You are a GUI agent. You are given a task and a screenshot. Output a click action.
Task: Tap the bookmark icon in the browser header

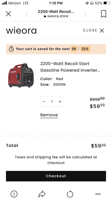104,14
